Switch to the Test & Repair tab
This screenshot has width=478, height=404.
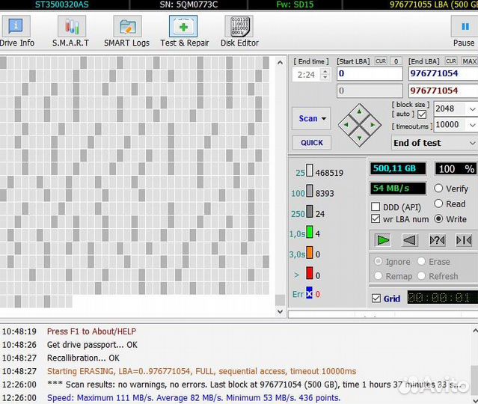(x=184, y=32)
